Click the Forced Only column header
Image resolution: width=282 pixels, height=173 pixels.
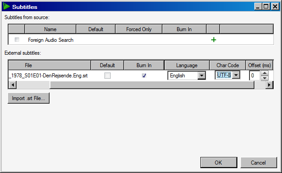point(139,29)
